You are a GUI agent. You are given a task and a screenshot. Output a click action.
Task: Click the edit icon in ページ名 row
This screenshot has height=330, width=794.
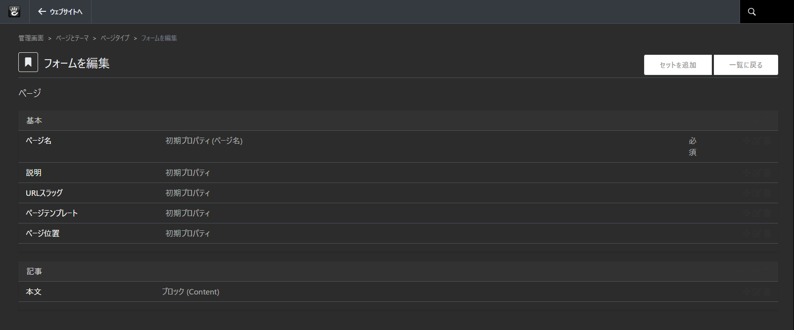757,141
